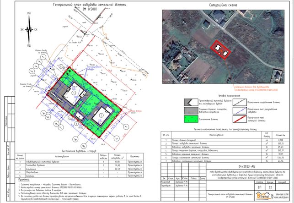Click the 'Техніко-економічні показники' table heading
Screen dimensions: 294x203
225,129
